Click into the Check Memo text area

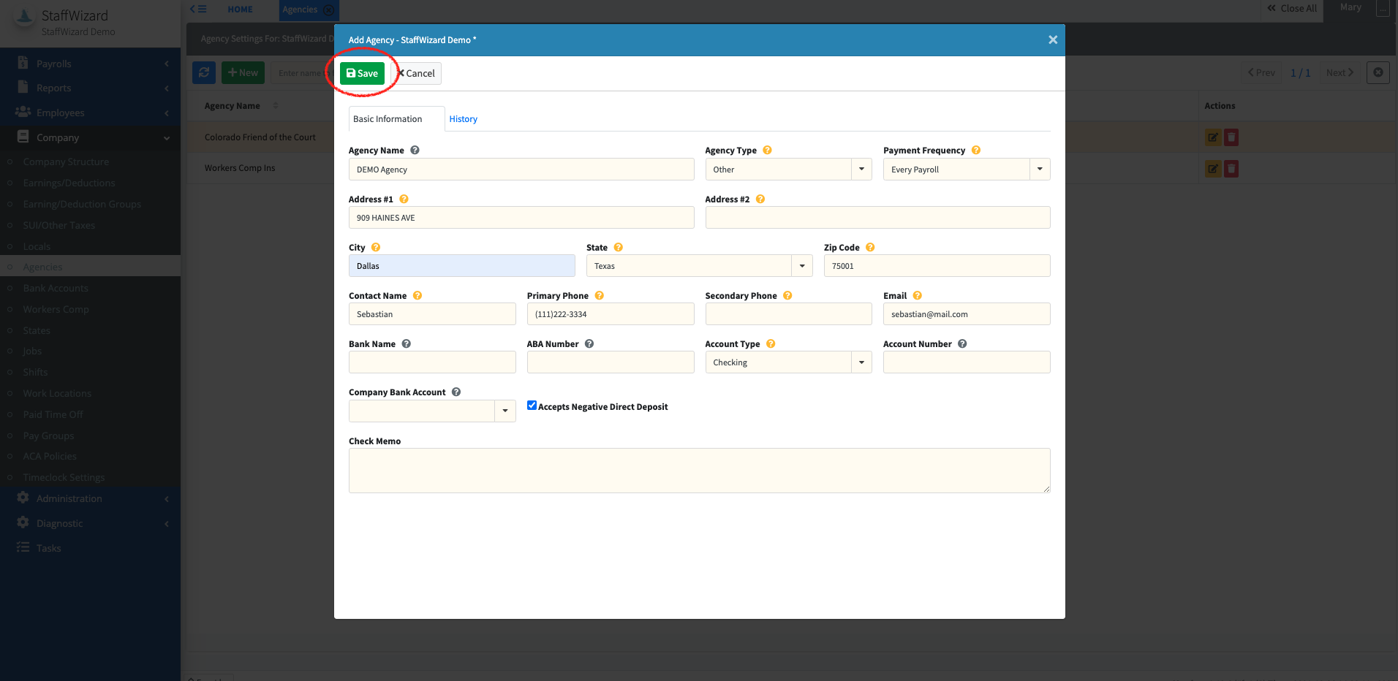(699, 471)
